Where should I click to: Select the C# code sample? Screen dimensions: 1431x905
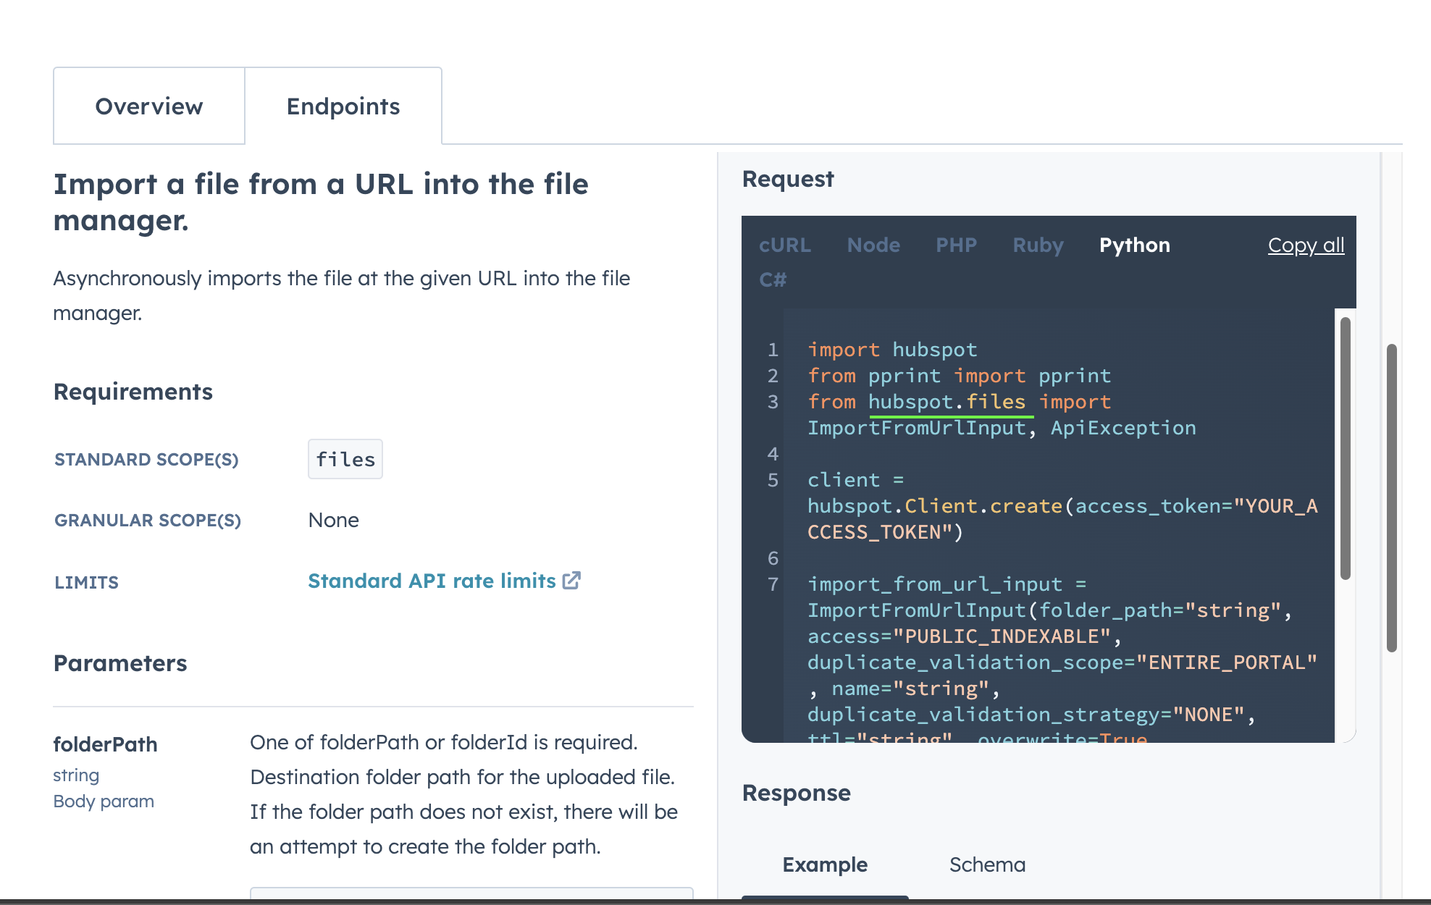point(772,279)
